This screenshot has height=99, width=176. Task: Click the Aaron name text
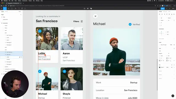pyautogui.click(x=66, y=54)
